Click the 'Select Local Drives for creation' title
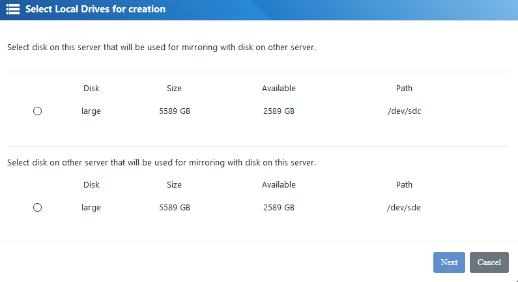 pos(95,10)
